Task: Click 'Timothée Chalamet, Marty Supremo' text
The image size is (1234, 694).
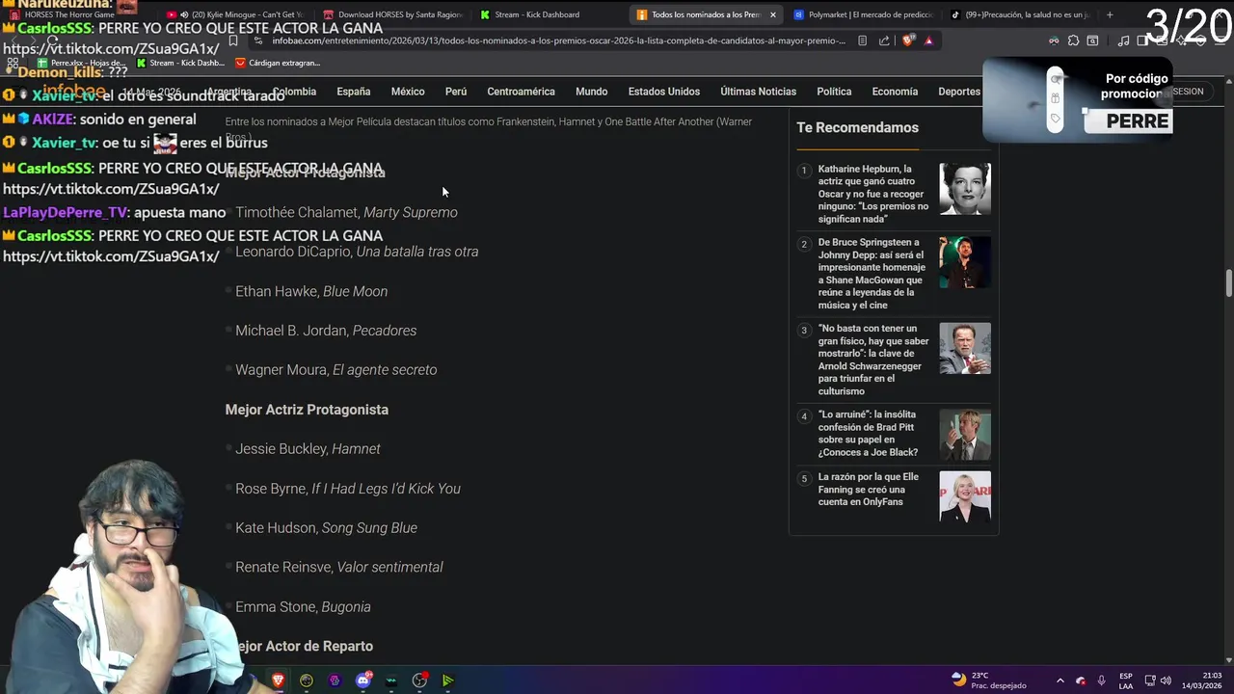Action: pyautogui.click(x=346, y=212)
